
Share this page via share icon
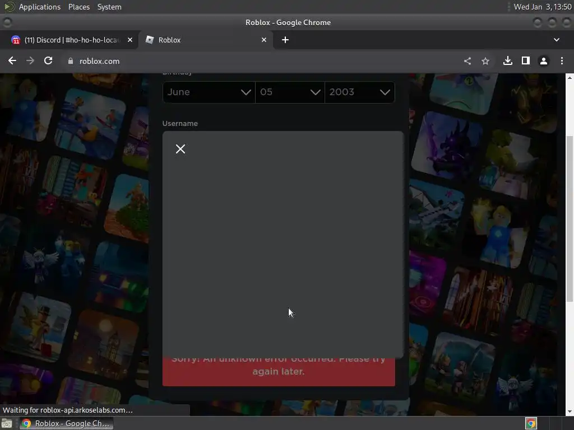coord(467,61)
